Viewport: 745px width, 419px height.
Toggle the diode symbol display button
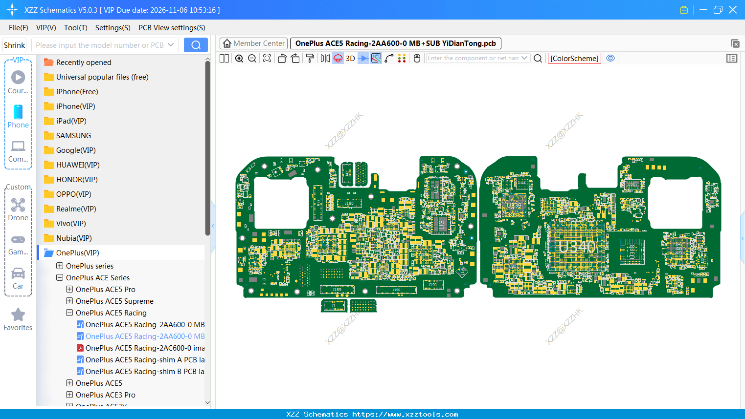363,59
